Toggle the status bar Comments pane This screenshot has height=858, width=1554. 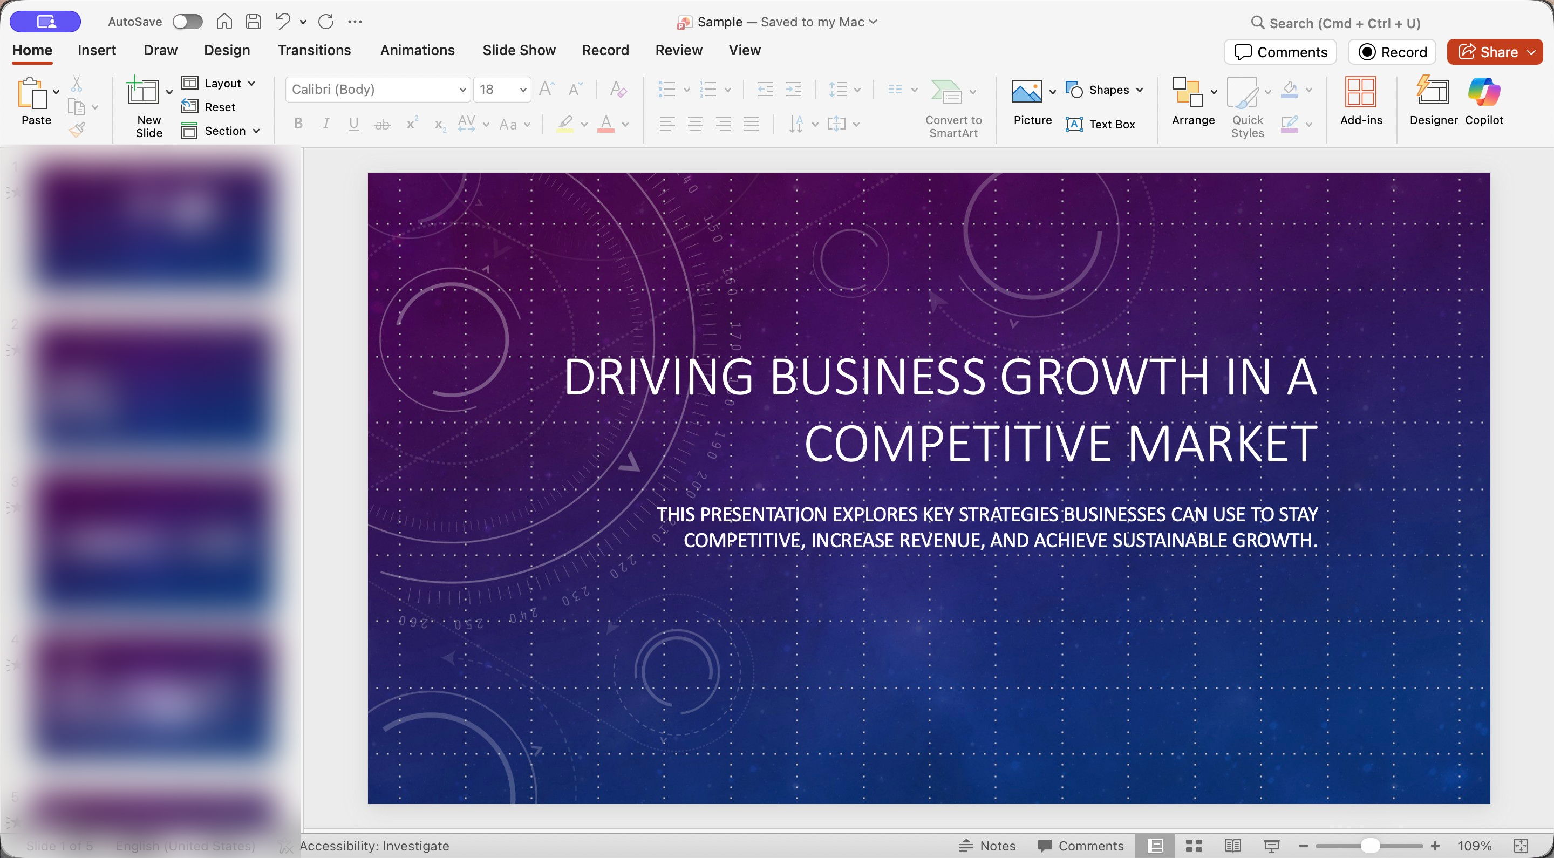tap(1081, 846)
